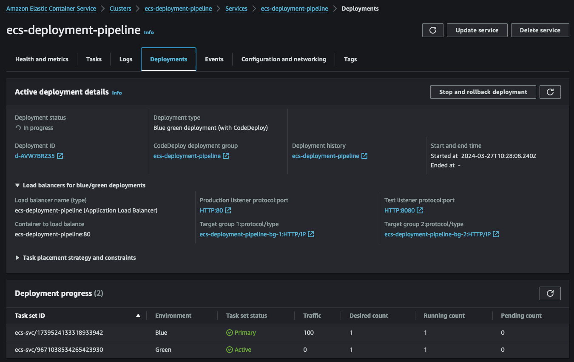Screen dimensions: 574x362
Task: Sort table by Task set ID arrow
Action: coord(138,316)
